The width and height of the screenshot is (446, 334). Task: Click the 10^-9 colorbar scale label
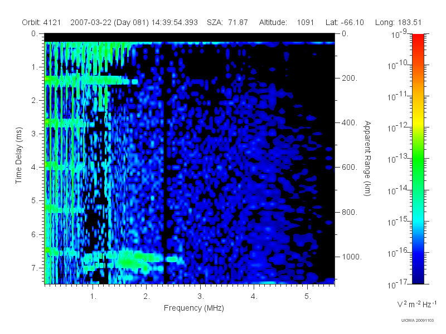[399, 34]
